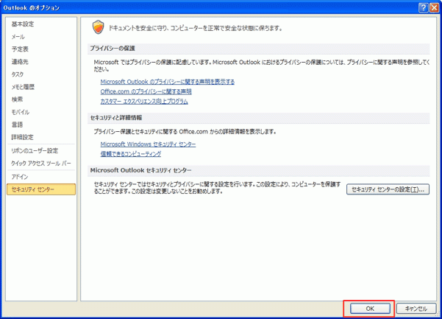The height and width of the screenshot is (319, 442).
Task: Open Office.com のプライバシーに関する声明 link
Action: click(146, 91)
